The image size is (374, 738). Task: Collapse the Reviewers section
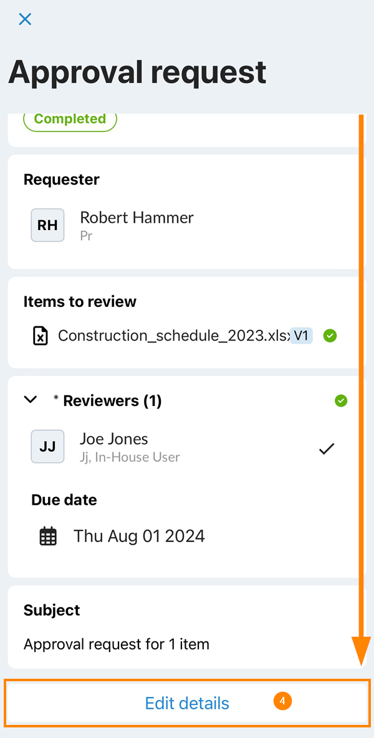[30, 400]
